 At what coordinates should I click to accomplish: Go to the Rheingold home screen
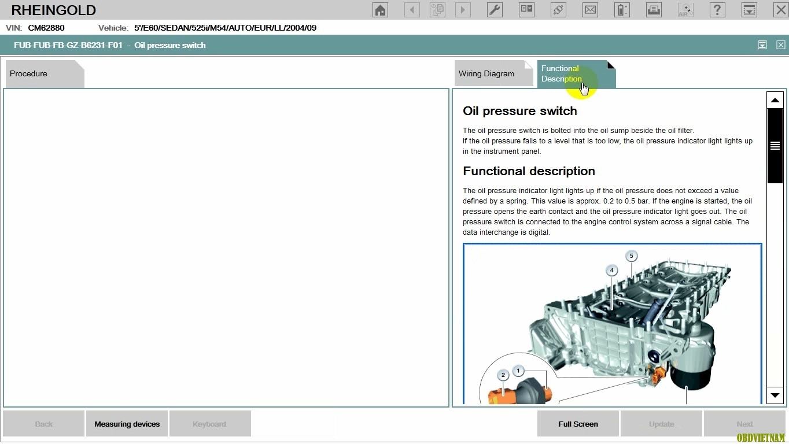380,10
